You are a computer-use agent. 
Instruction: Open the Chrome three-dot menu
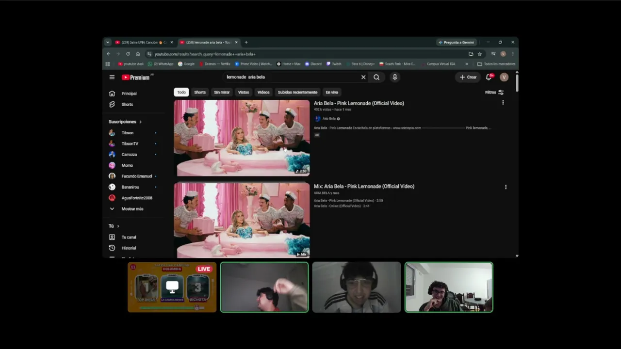(x=512, y=54)
